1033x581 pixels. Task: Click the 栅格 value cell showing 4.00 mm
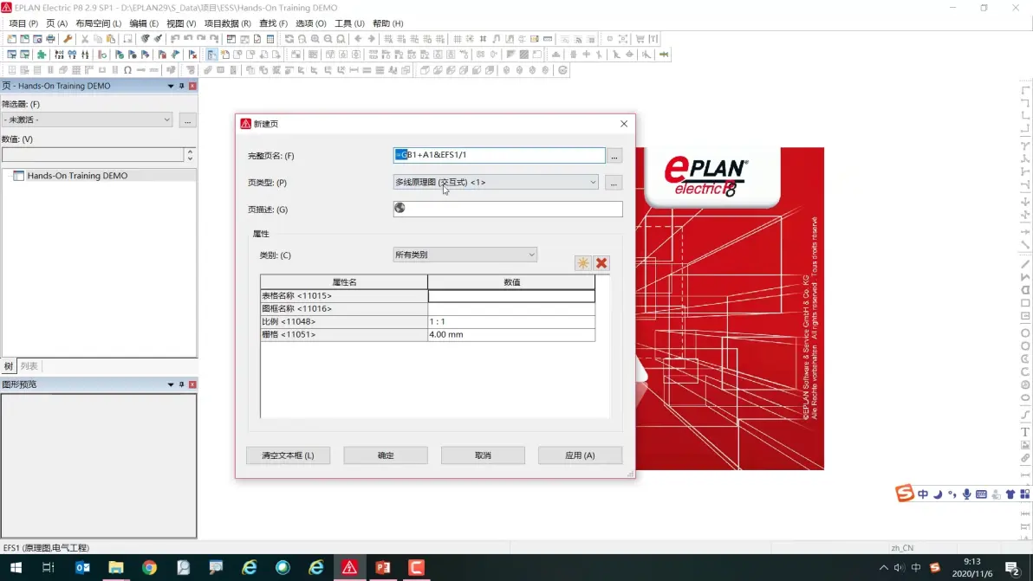(x=511, y=335)
